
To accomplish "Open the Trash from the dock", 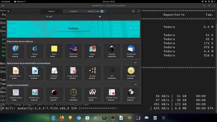I will coord(155,118).
